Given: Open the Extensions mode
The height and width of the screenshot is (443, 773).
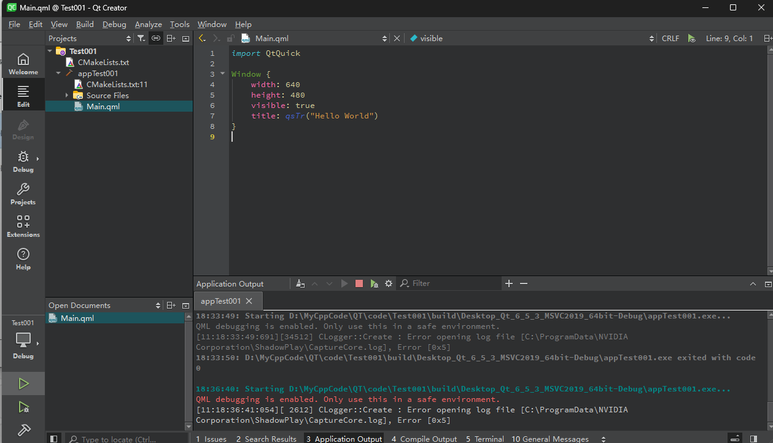Looking at the screenshot, I should click(23, 226).
